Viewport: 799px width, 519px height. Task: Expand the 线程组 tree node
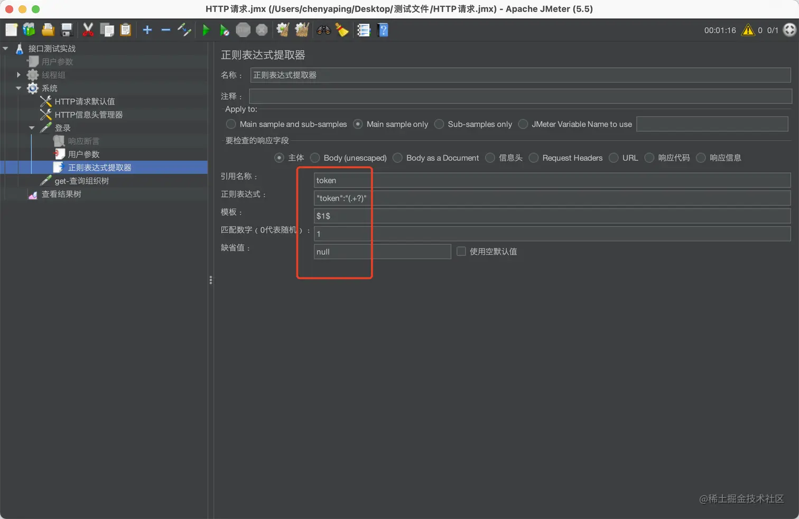tap(19, 75)
